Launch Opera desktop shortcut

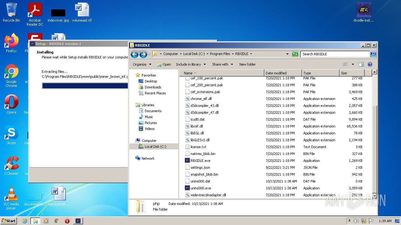[11, 104]
